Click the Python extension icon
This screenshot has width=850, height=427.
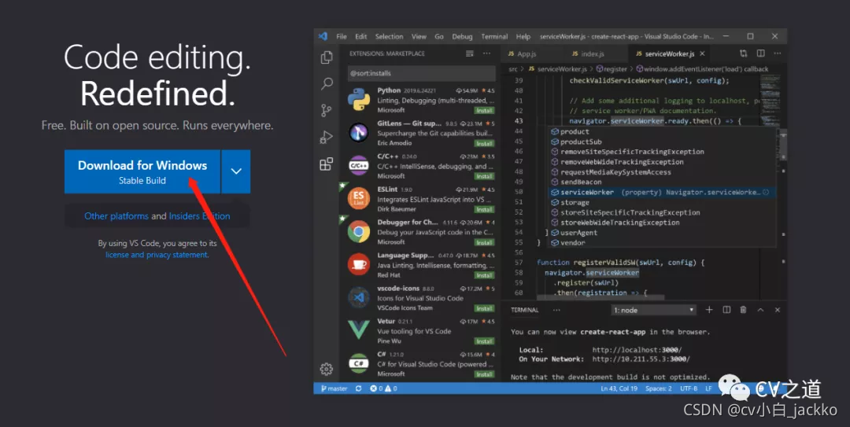pyautogui.click(x=359, y=100)
